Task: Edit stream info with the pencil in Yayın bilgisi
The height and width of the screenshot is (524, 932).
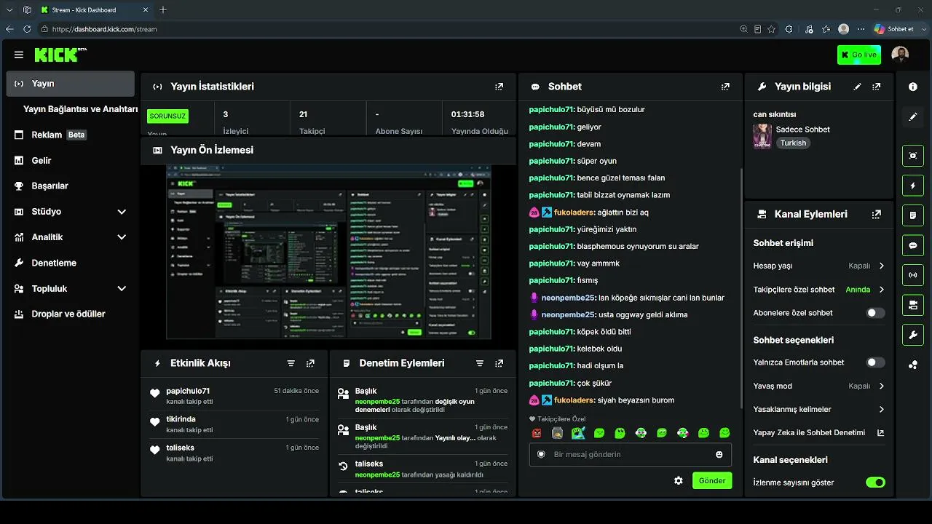Action: (x=858, y=87)
